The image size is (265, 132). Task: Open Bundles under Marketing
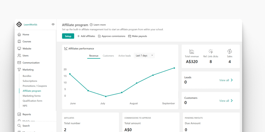(27, 76)
